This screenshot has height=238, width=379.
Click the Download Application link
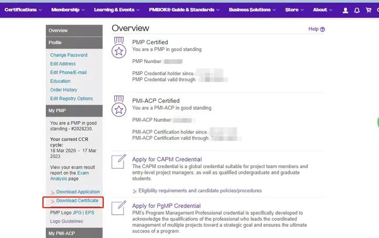[x=78, y=192]
